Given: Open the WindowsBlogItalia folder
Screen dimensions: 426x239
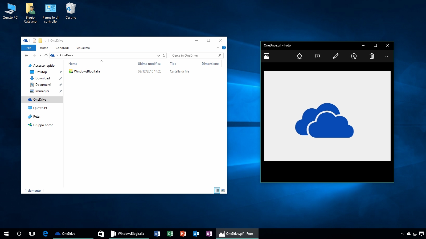Looking at the screenshot, I should [x=87, y=71].
